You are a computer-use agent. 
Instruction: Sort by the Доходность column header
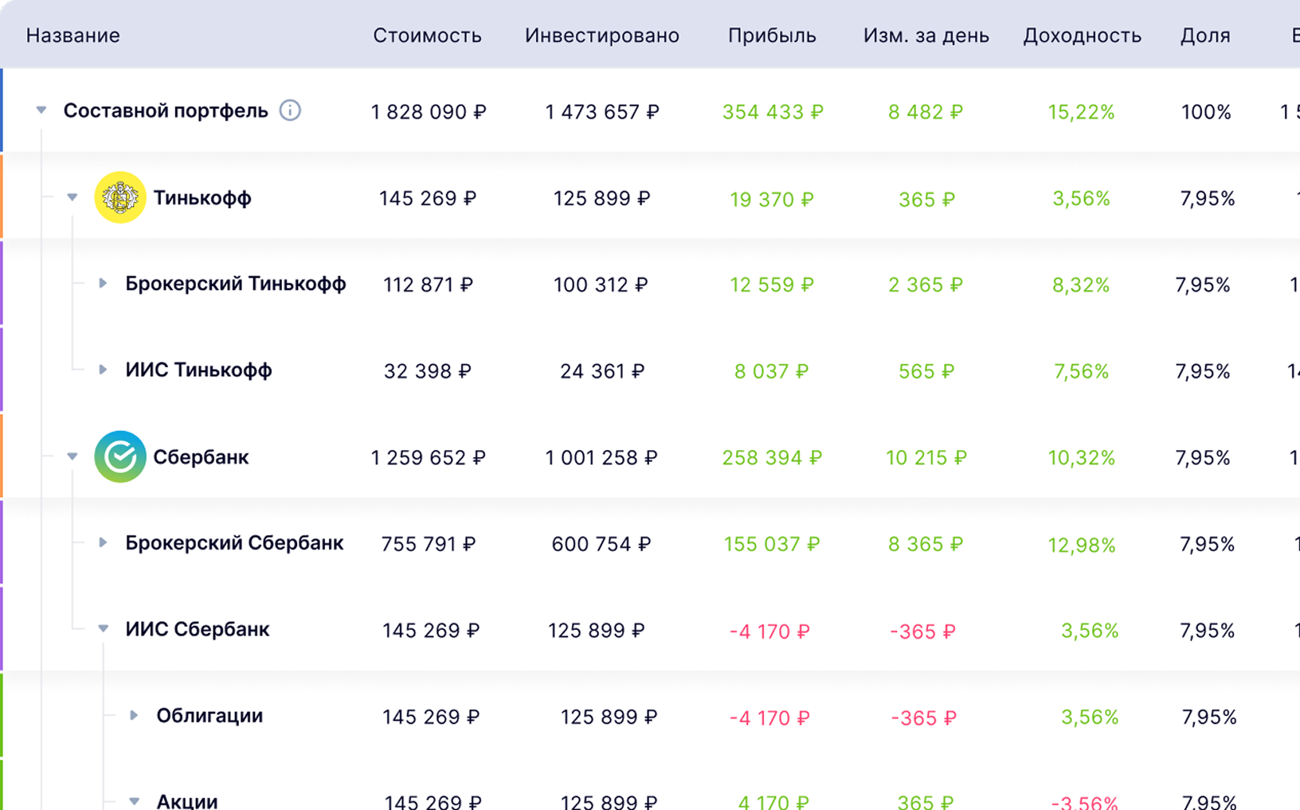click(x=1082, y=36)
